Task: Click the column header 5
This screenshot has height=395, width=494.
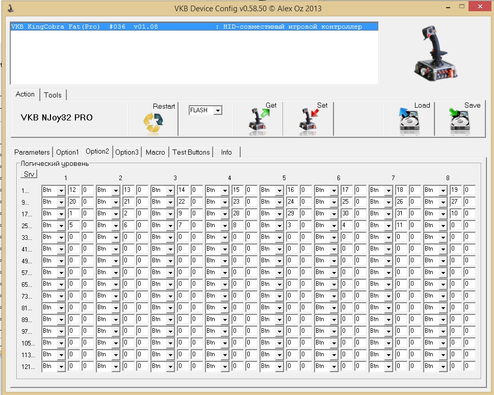Action: coord(284,178)
